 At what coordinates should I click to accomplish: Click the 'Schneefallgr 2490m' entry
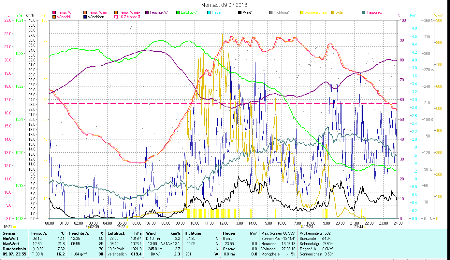point(316,244)
